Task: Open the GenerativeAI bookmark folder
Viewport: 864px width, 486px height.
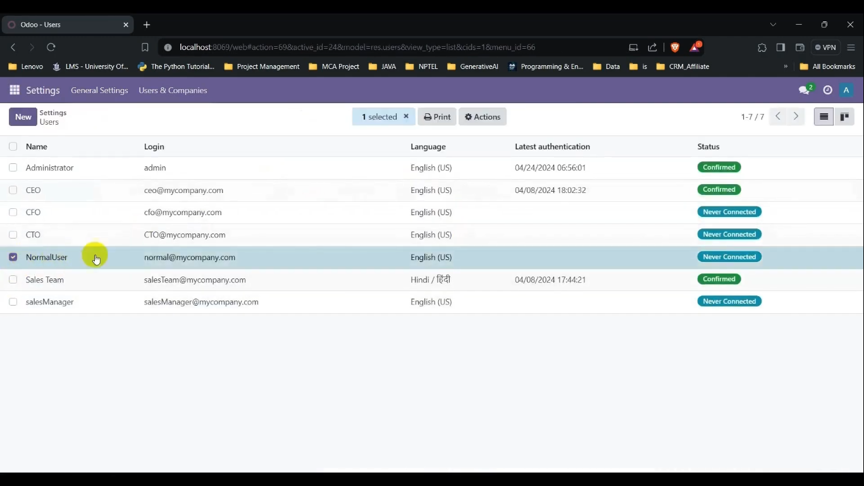Action: (473, 66)
